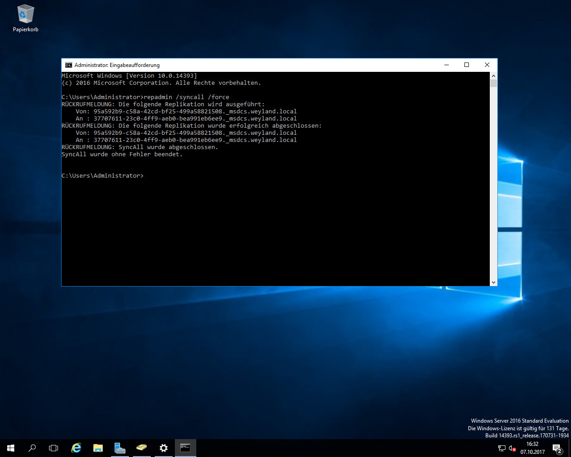The height and width of the screenshot is (457, 571).
Task: Open File Explorer from the taskbar
Action: pos(98,448)
